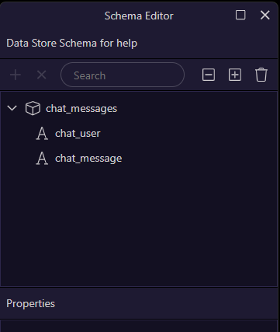The image size is (280, 332).
Task: Select the chat_user field
Action: [x=78, y=134]
